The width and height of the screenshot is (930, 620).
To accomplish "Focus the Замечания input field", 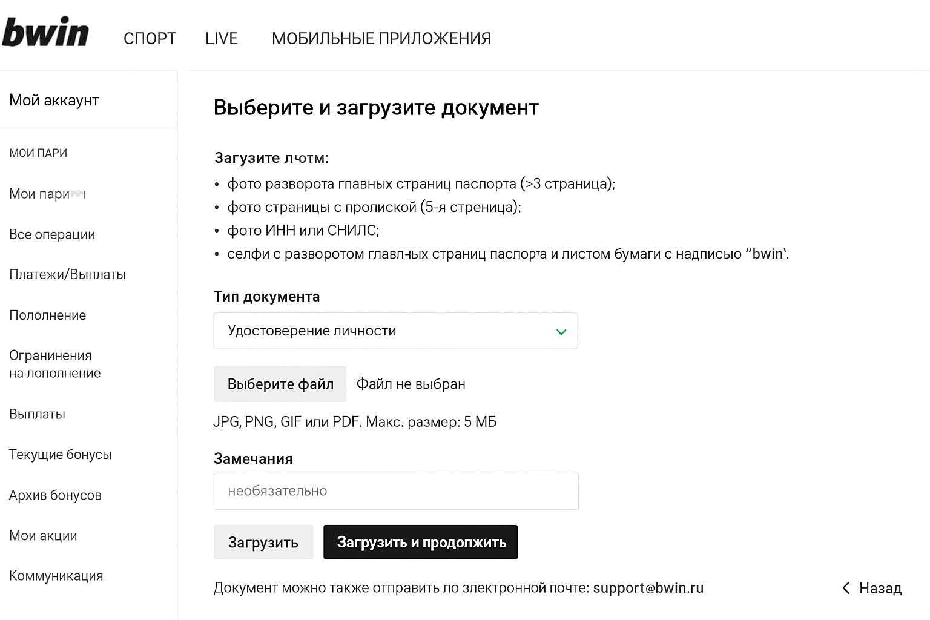I will click(396, 491).
